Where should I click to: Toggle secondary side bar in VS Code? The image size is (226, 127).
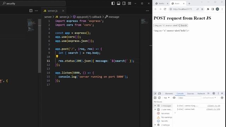pos(124,4)
